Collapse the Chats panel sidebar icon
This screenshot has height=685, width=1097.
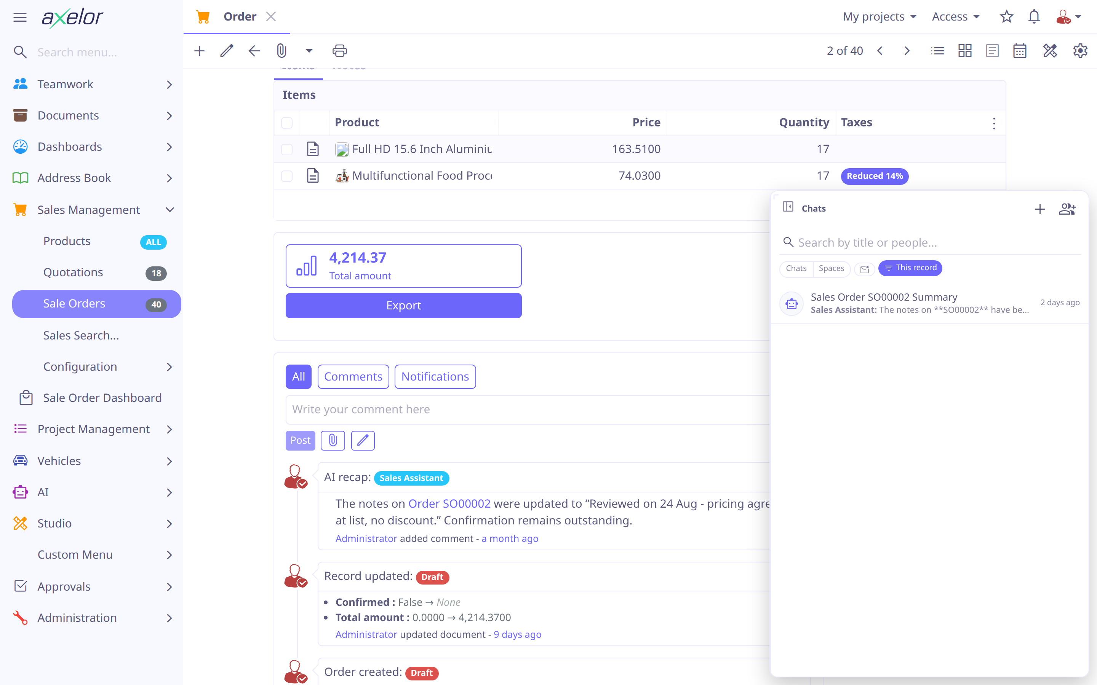pyautogui.click(x=788, y=207)
